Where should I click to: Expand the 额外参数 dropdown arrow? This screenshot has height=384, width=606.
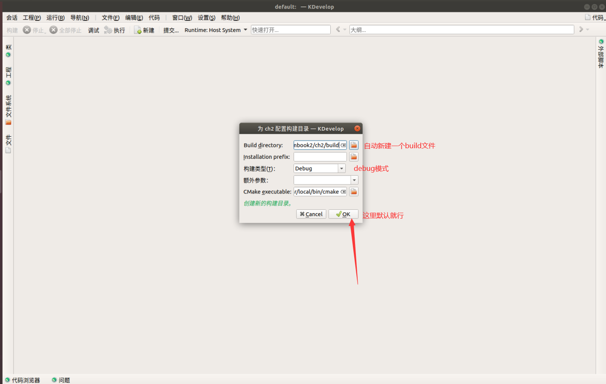tap(354, 180)
